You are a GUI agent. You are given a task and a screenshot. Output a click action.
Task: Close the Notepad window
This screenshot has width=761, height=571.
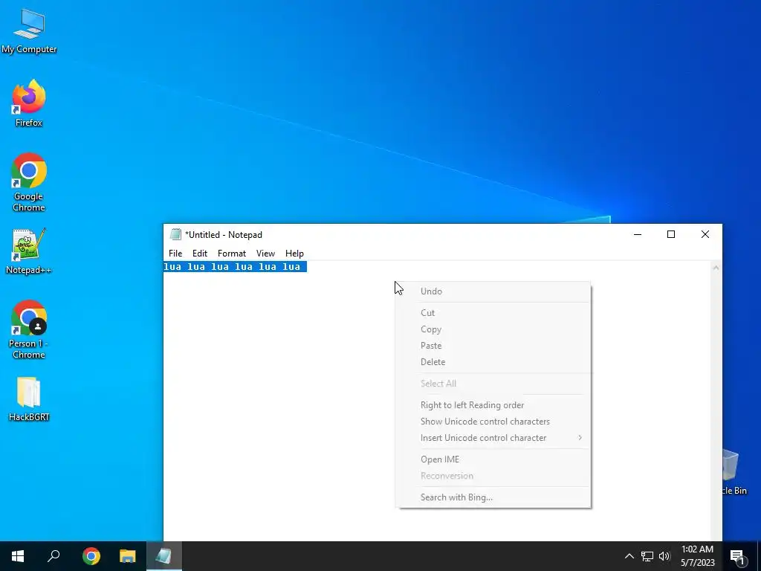(x=705, y=234)
